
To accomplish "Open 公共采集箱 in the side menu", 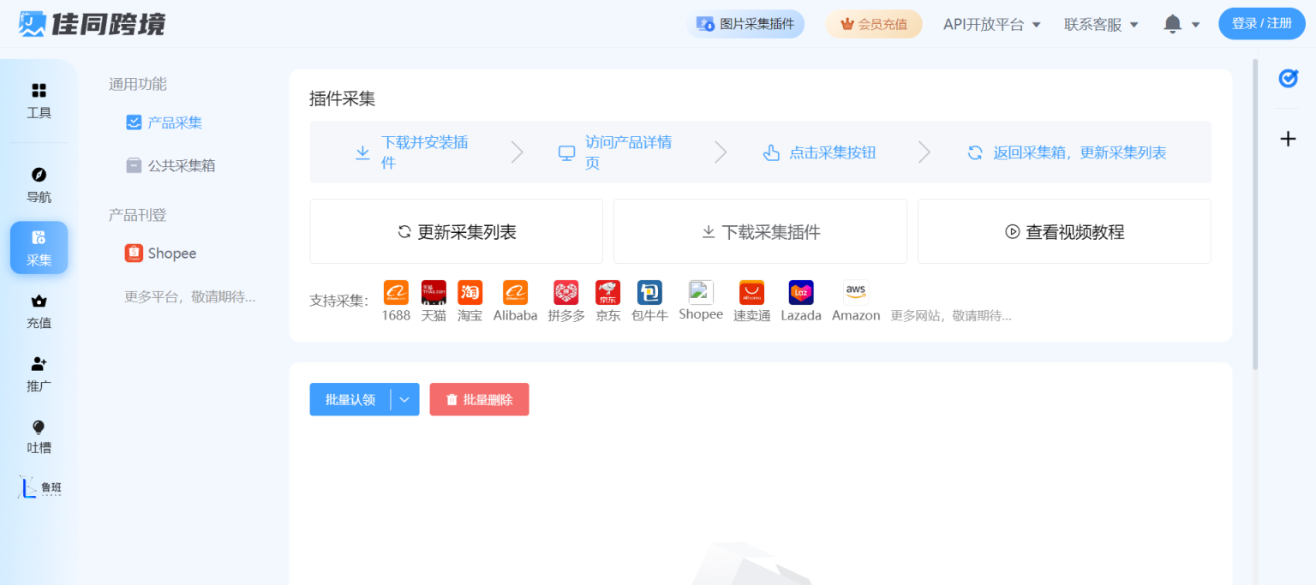I will [x=181, y=165].
